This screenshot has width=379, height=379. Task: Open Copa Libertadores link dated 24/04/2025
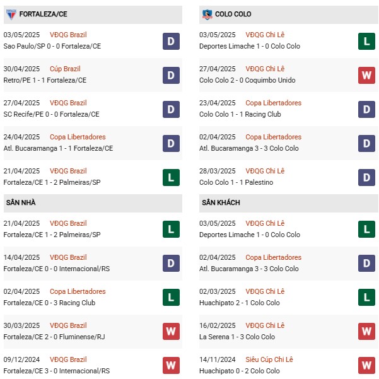click(x=78, y=137)
